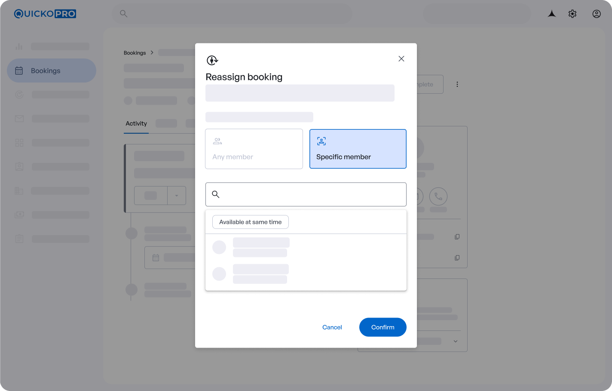Click the search magnifier in top bar
The height and width of the screenshot is (391, 612).
point(123,14)
